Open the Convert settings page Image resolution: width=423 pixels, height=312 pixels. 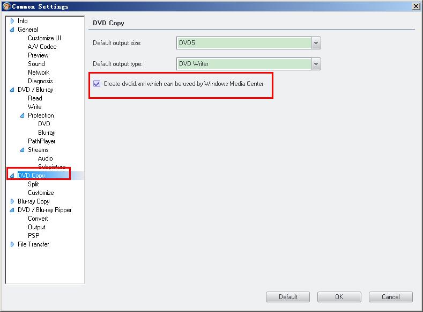click(38, 219)
